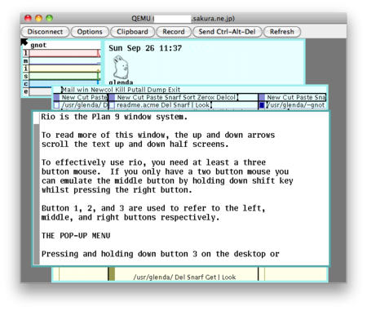The width and height of the screenshot is (367, 311).
Task: Click the purple column box of the right acme column
Action: (x=262, y=97)
